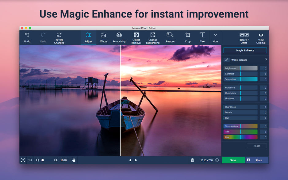Open the Object Removal tool
The image size is (288, 180).
[x=136, y=37]
